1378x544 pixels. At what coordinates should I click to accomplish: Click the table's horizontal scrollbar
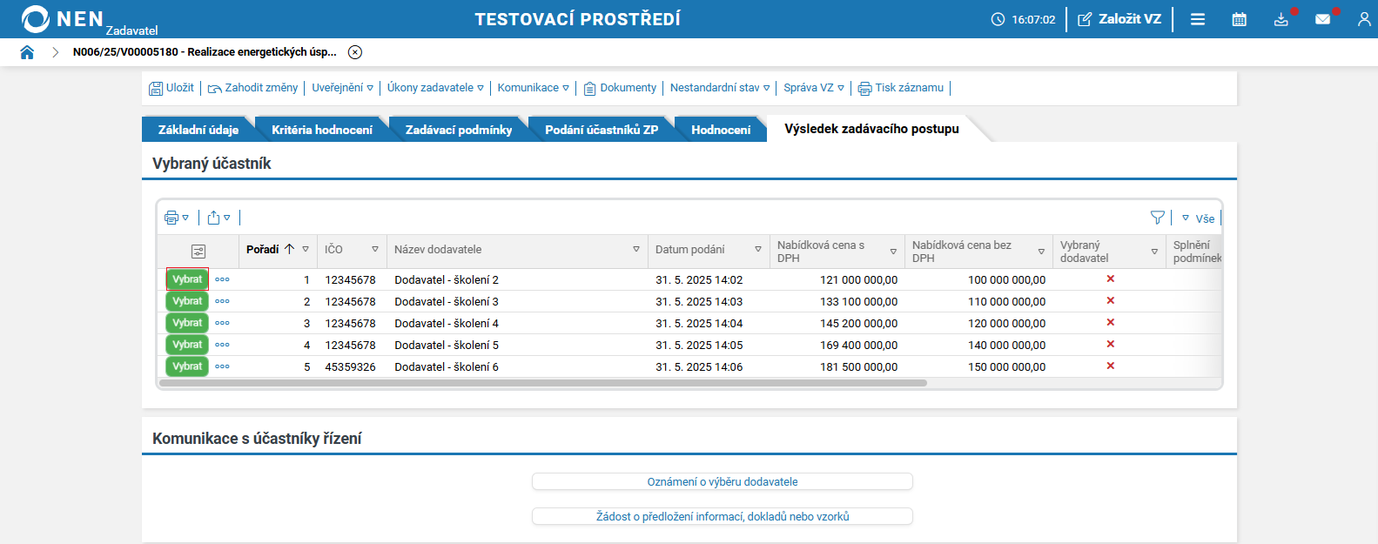(543, 383)
